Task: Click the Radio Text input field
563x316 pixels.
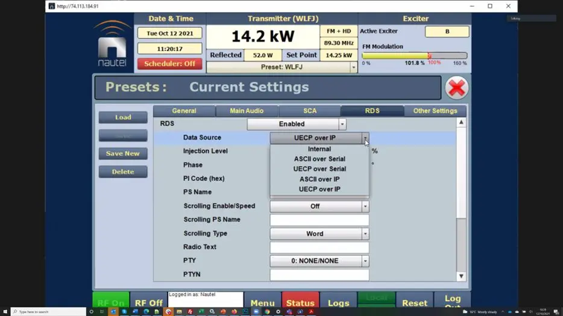Action: point(319,247)
